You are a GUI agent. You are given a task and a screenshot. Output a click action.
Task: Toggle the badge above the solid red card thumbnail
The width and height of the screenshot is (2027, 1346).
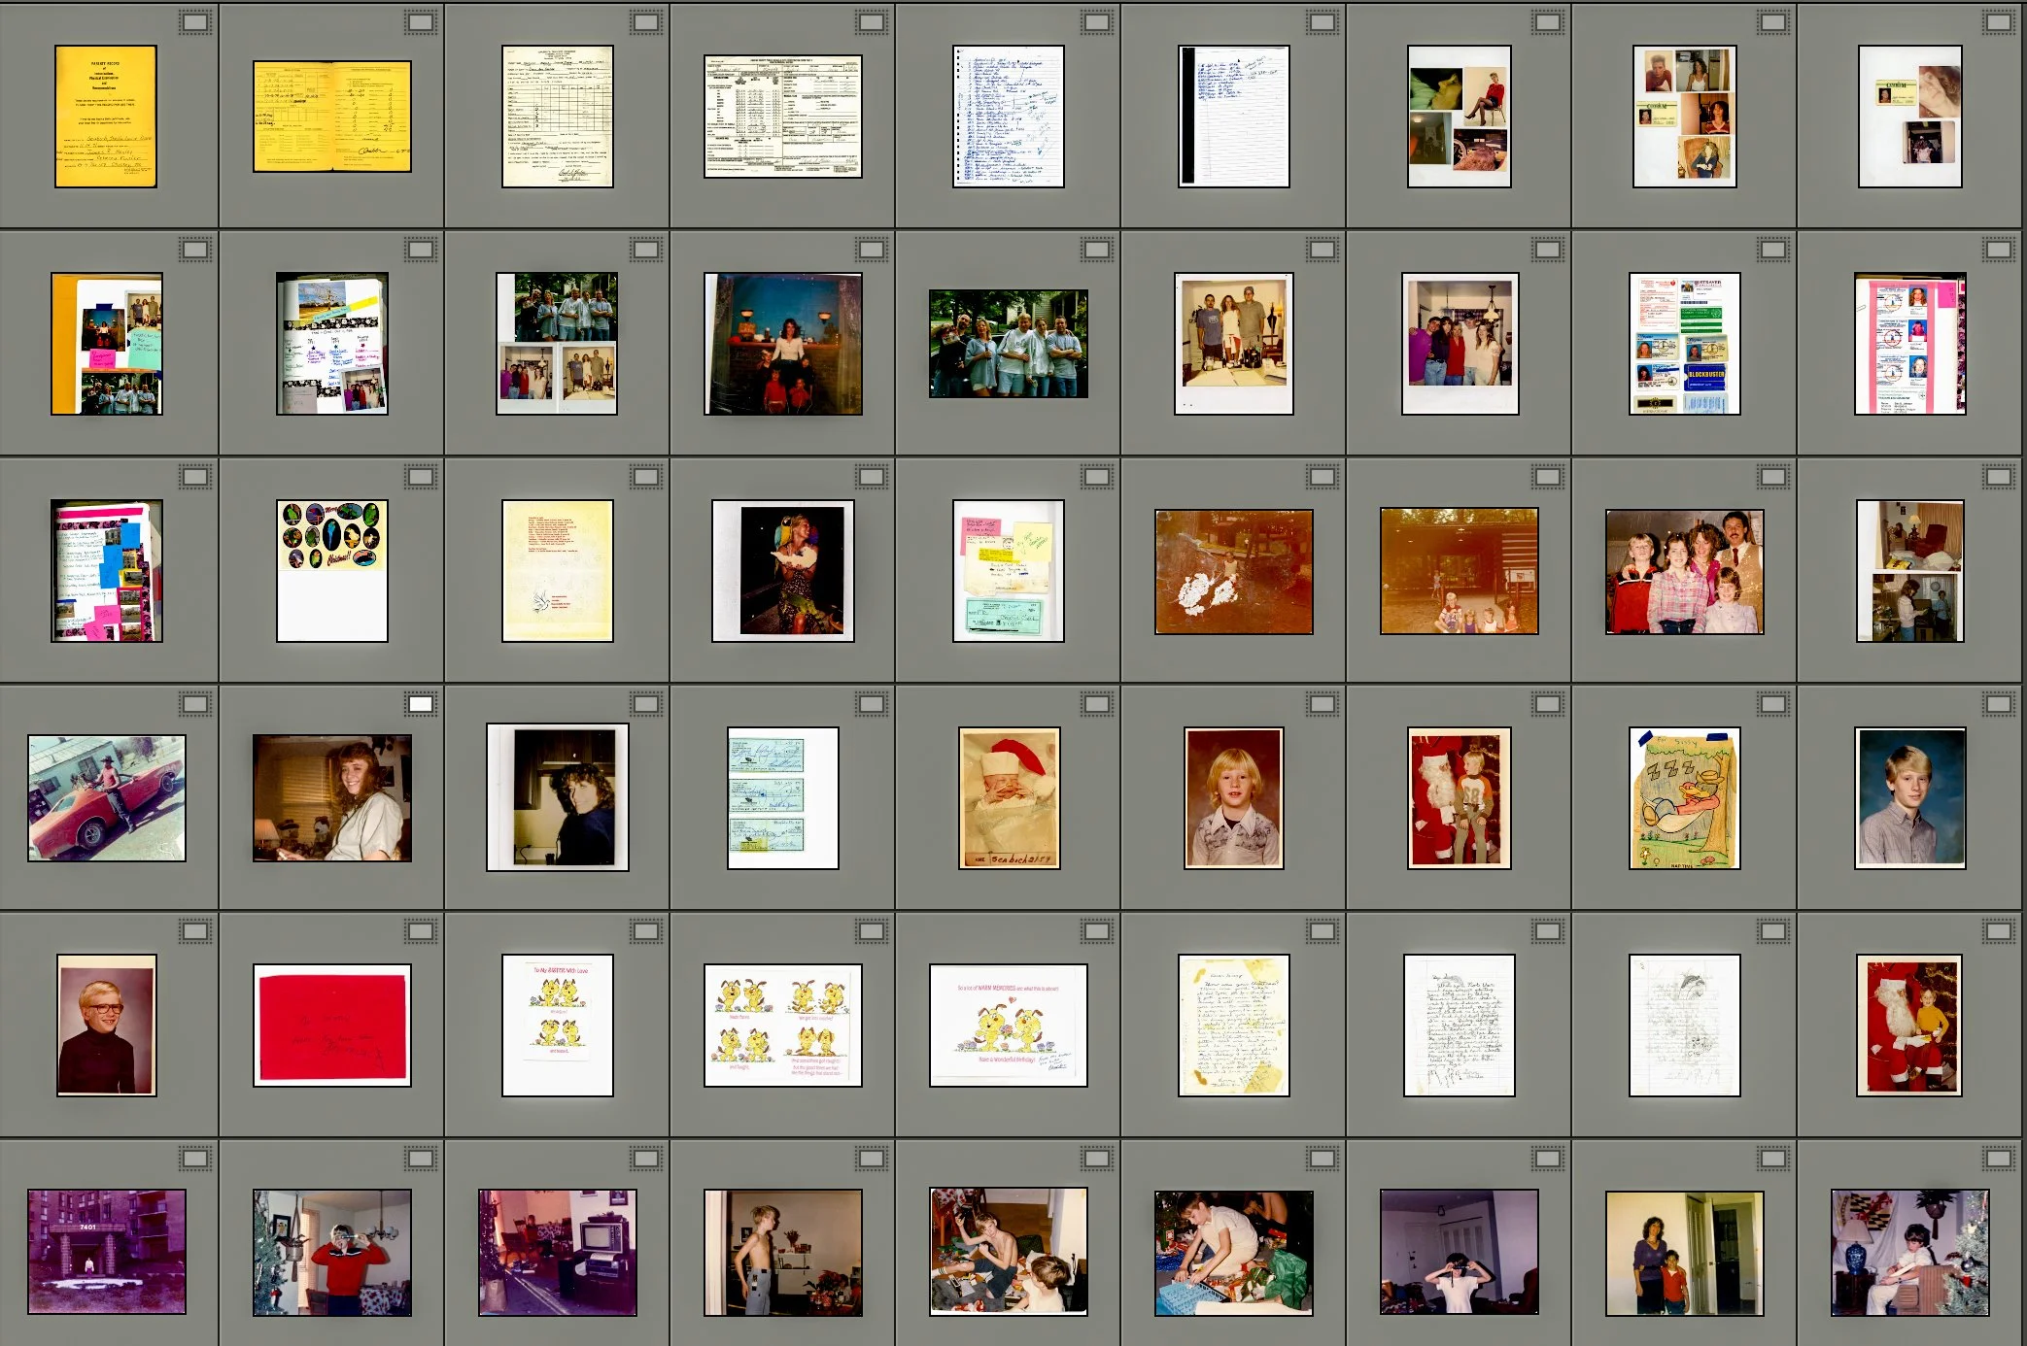[421, 931]
